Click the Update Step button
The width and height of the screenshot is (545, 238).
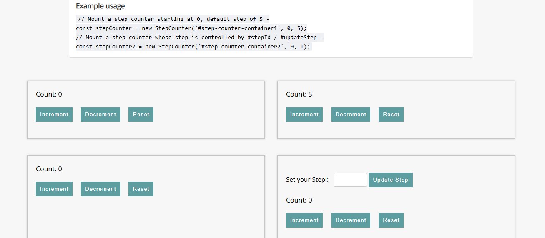pyautogui.click(x=391, y=180)
